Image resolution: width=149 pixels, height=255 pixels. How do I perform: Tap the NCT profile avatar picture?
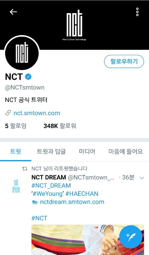pyautogui.click(x=22, y=53)
